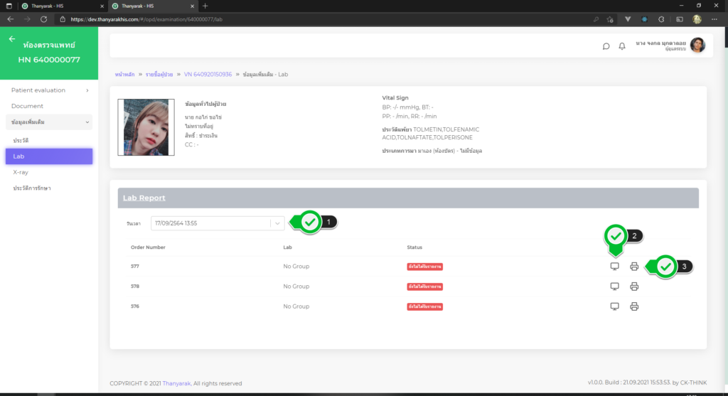Reload the page using browser refresh button
Screen dimensions: 728x396
click(x=44, y=19)
